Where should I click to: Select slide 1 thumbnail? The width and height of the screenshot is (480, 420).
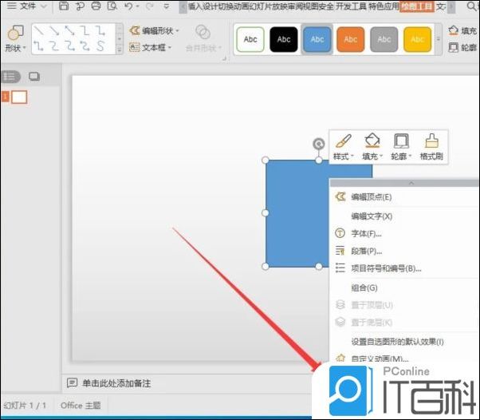19,97
